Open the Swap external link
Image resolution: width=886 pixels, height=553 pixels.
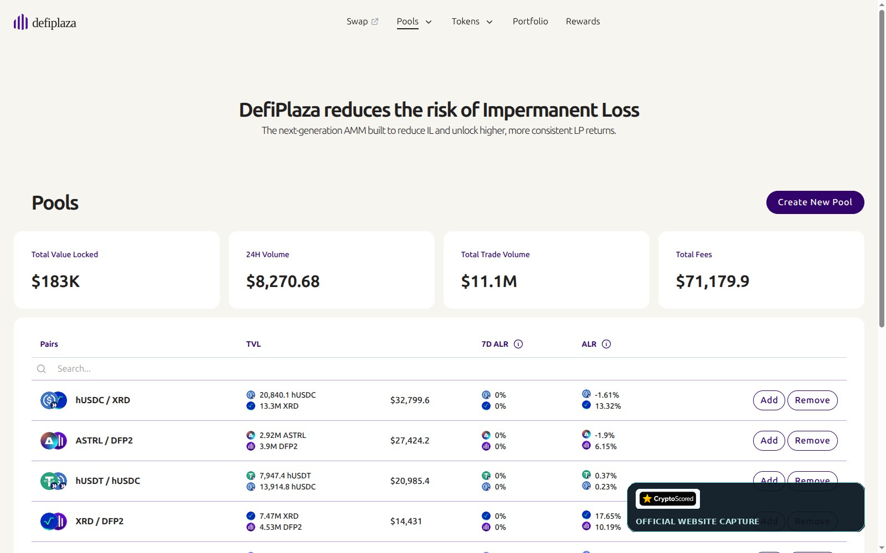pos(362,22)
